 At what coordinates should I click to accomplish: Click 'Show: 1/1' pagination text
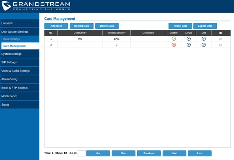click(x=61, y=153)
